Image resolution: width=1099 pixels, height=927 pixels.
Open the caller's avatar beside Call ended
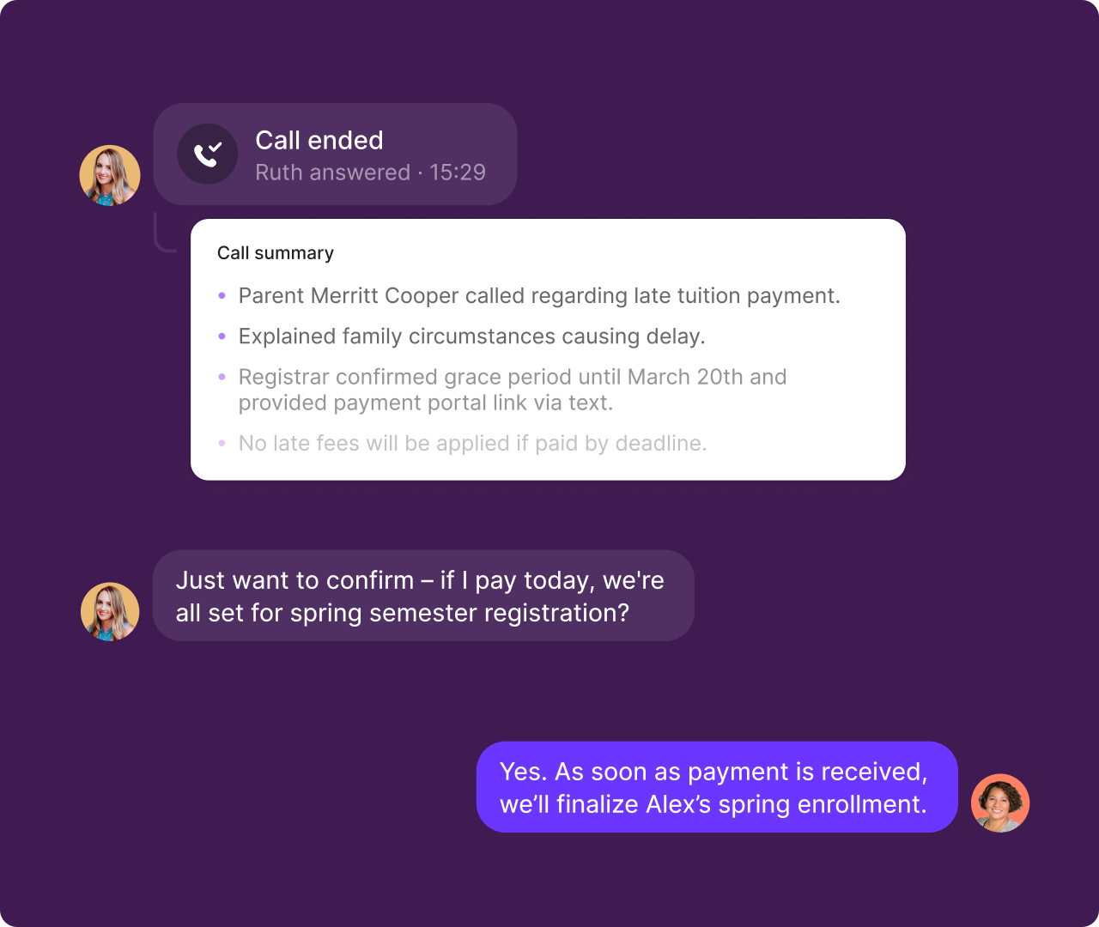[x=110, y=175]
